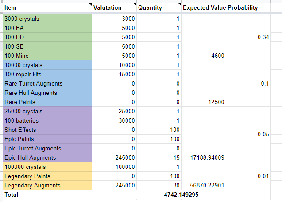
Task: Click the yellow Legendary Paints cell
Action: 46,176
